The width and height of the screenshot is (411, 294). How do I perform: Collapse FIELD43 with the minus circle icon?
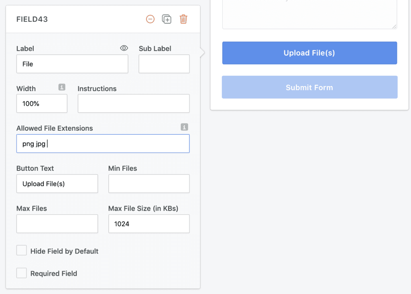coord(150,19)
